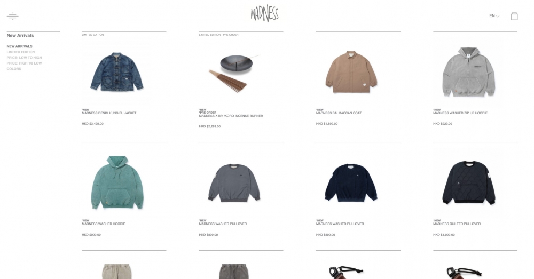The image size is (534, 279).
Task: Open the shopping bag cart icon
Action: coord(514,16)
